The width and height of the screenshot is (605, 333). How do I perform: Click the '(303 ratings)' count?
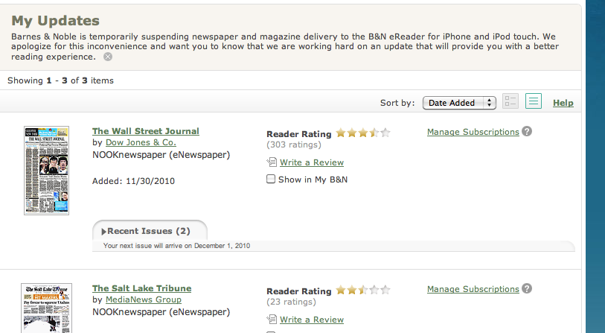pyautogui.click(x=294, y=145)
